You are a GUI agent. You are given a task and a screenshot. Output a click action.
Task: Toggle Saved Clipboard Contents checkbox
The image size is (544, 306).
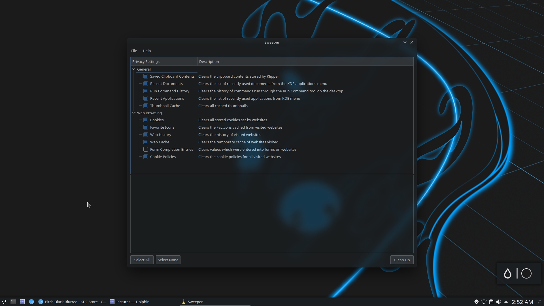pos(146,76)
